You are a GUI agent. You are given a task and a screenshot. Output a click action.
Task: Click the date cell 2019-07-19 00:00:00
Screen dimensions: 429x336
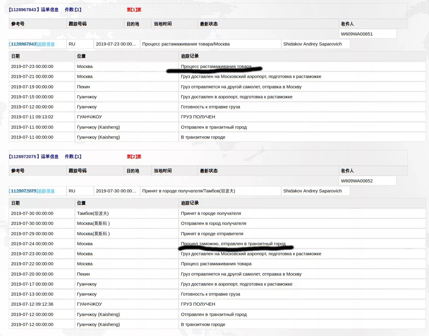point(42,87)
